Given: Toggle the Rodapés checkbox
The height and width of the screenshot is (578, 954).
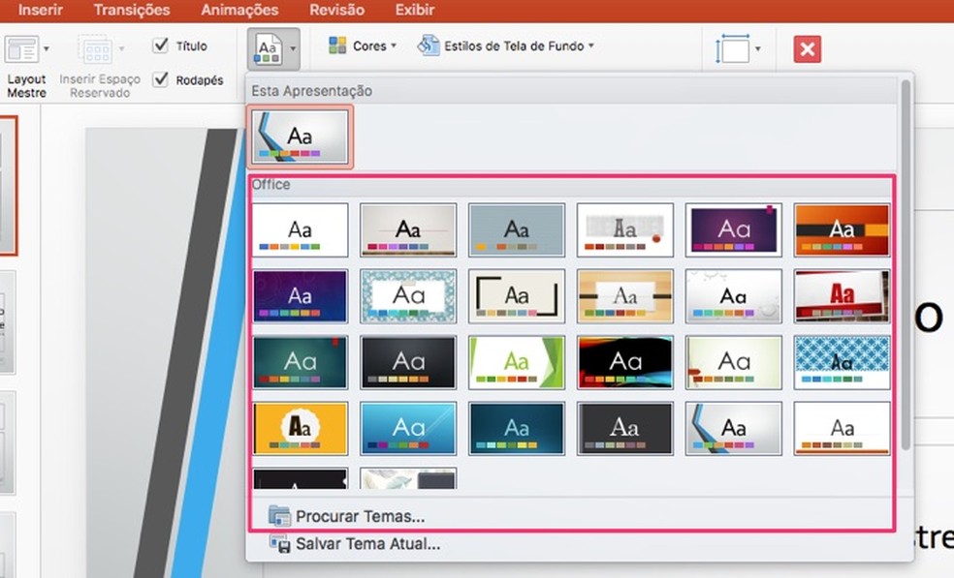Looking at the screenshot, I should (161, 79).
